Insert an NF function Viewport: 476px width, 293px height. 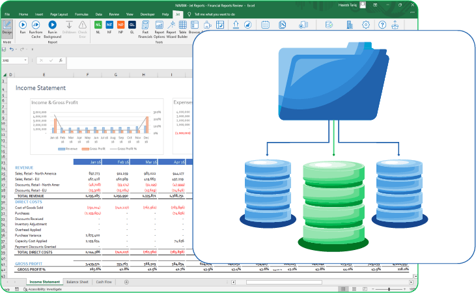coord(109,27)
